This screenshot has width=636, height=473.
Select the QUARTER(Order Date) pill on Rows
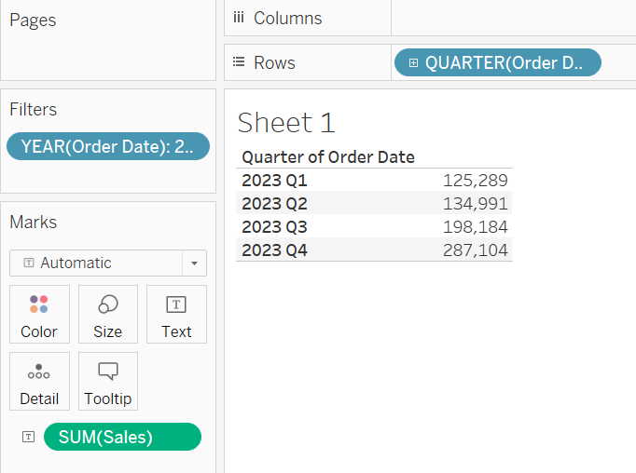click(x=498, y=62)
